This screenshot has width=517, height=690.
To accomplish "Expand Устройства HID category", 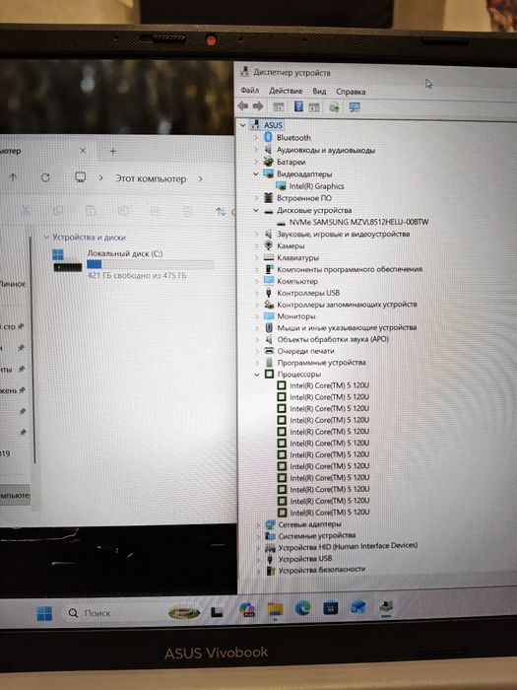I will click(x=259, y=548).
